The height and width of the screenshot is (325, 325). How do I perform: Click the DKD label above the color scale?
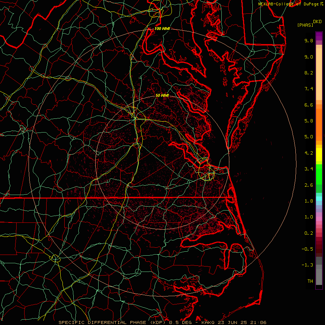click(x=317, y=22)
